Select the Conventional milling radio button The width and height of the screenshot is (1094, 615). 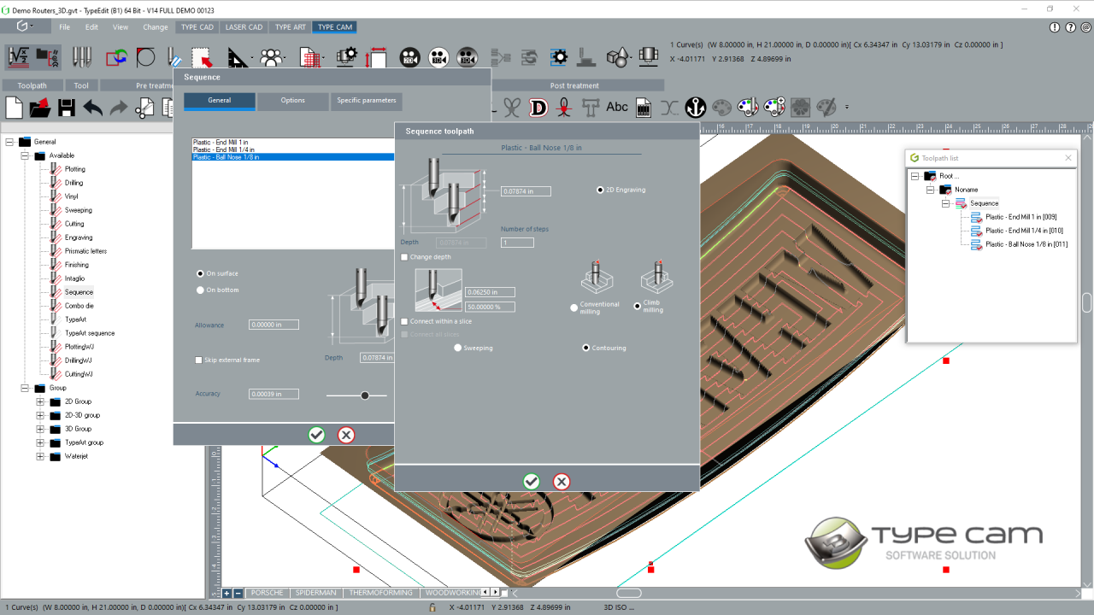point(573,308)
